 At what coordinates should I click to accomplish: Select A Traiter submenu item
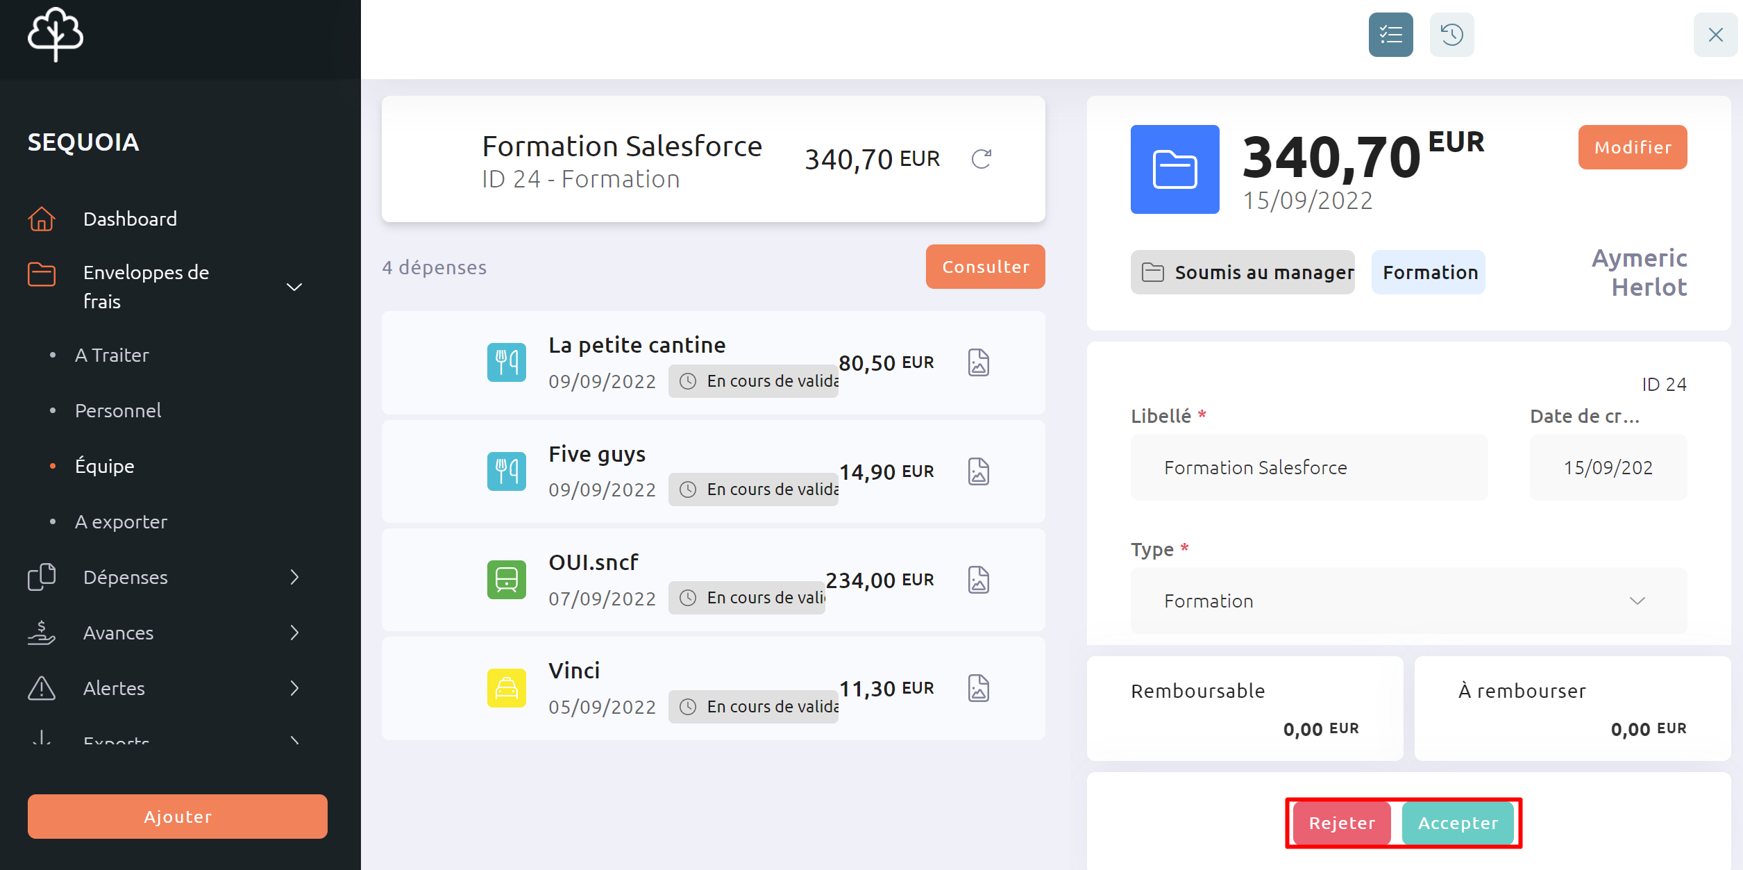[112, 355]
